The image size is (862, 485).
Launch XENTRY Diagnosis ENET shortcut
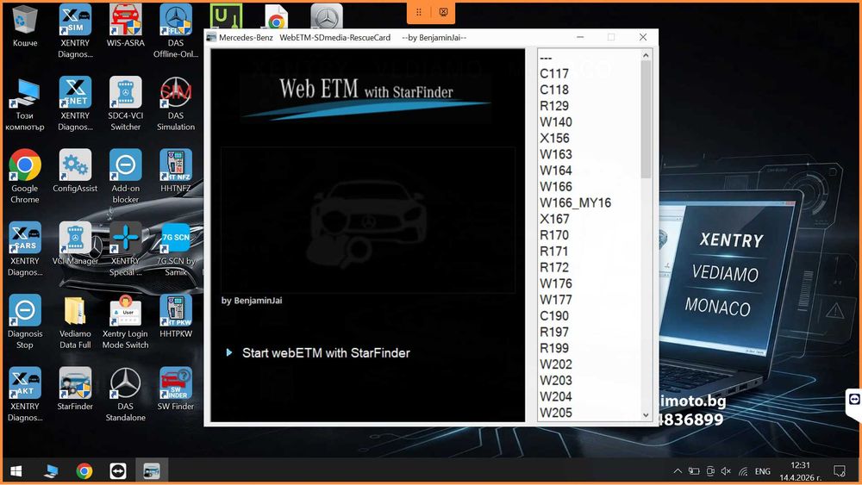coord(75,104)
